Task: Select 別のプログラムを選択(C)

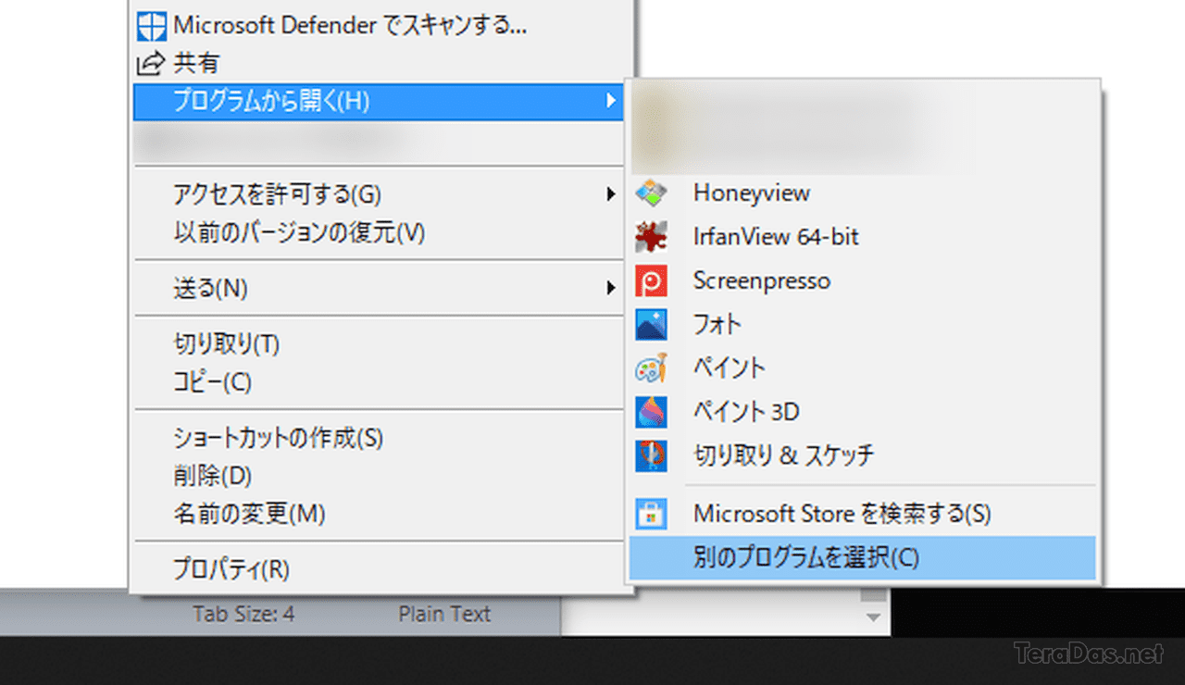Action: pos(863,557)
